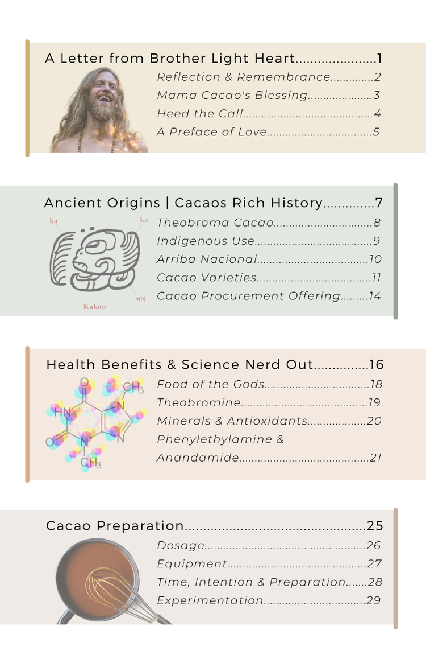Open Cacao Procurement Offering entry
The width and height of the screenshot is (426, 667).
pos(269,295)
